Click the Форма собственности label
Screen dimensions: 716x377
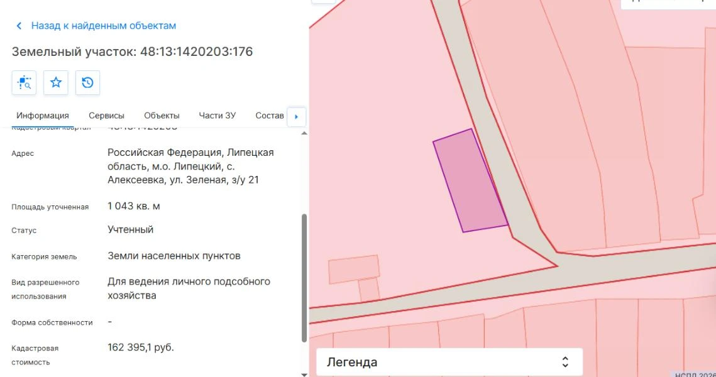click(x=52, y=323)
